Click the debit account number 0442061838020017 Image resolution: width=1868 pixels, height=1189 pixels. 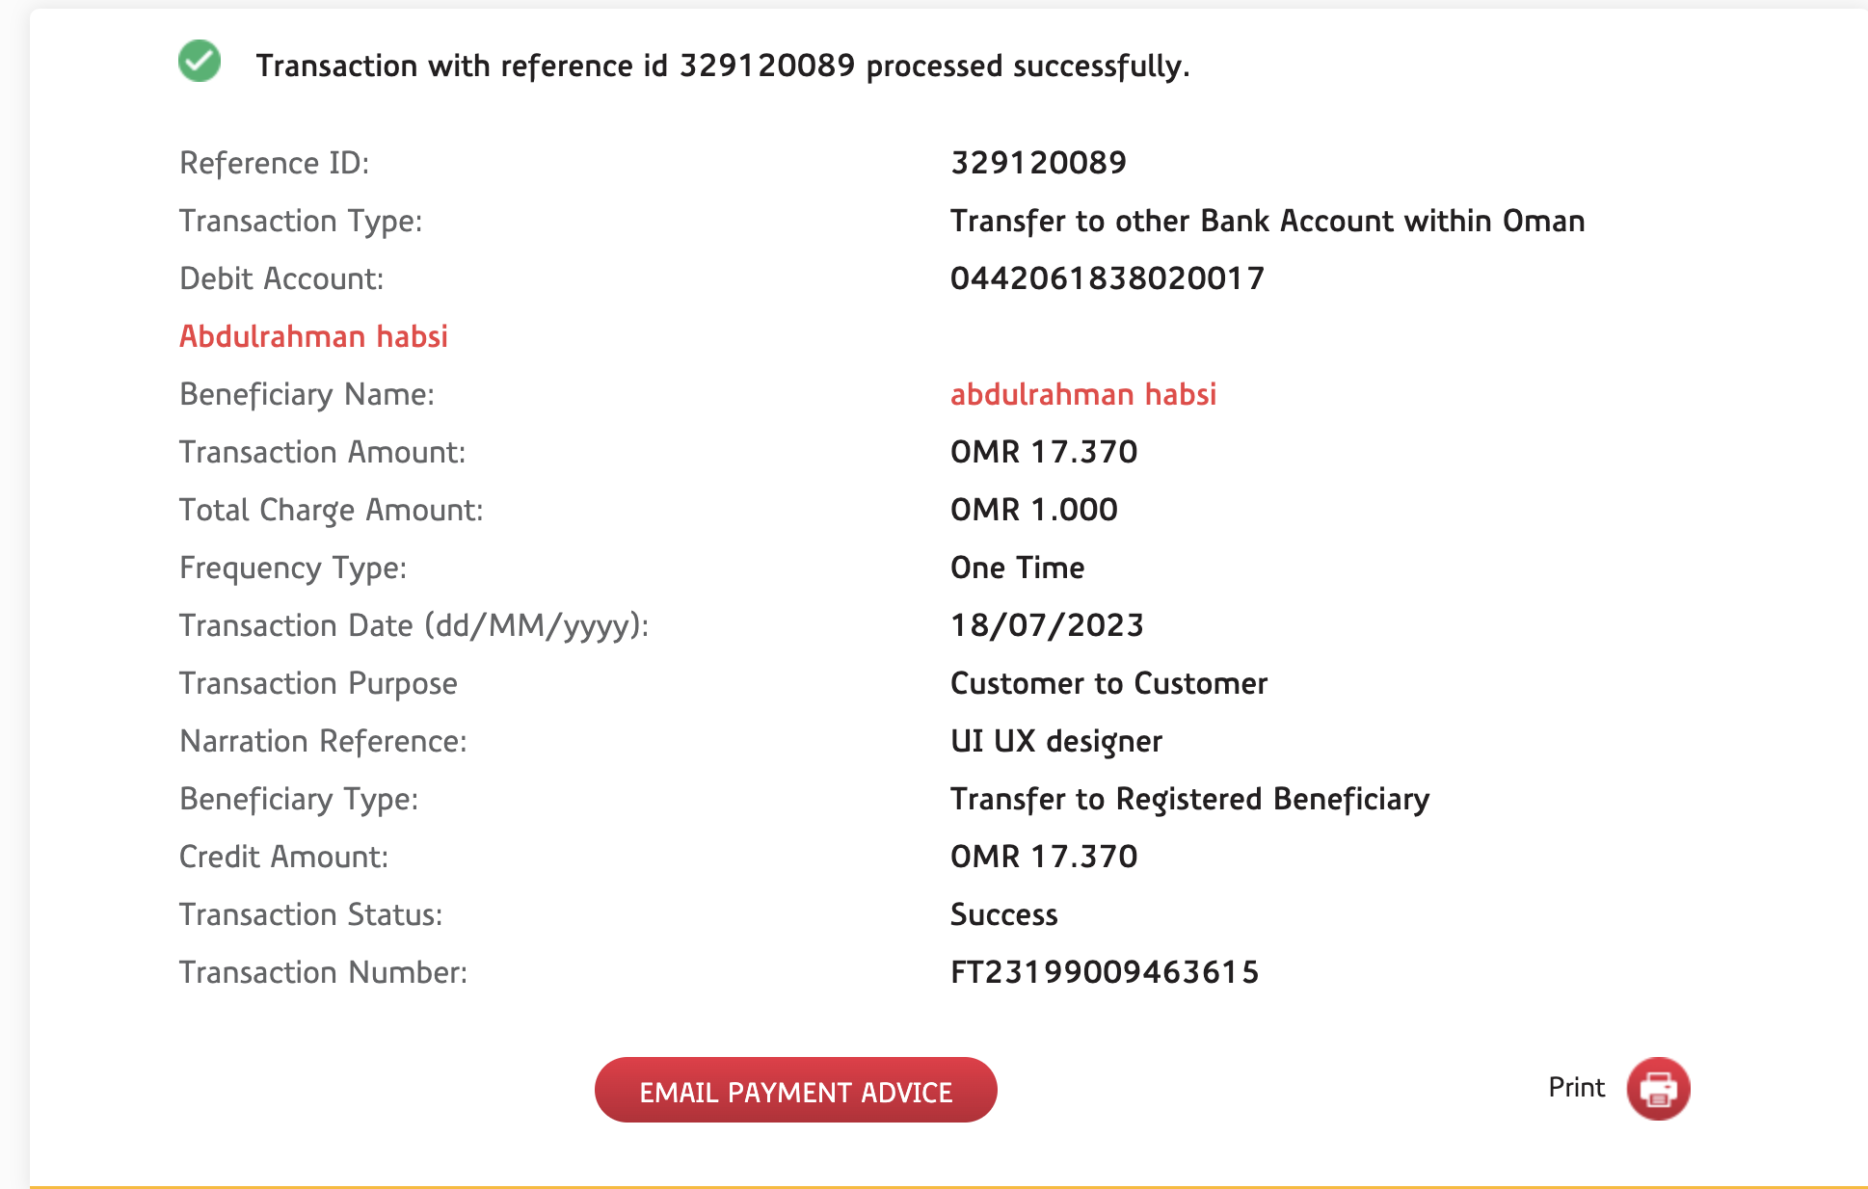pos(1107,278)
